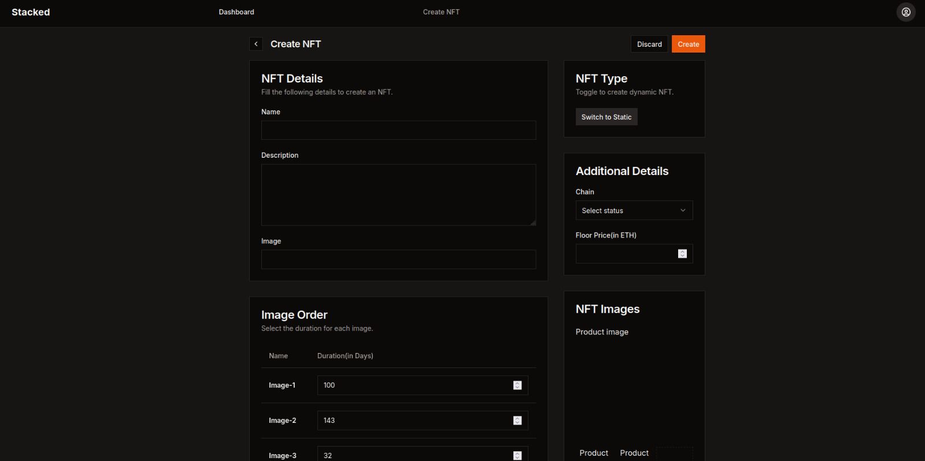Click the back arrow beside Create NFT
Screen dimensions: 925x461
click(256, 44)
